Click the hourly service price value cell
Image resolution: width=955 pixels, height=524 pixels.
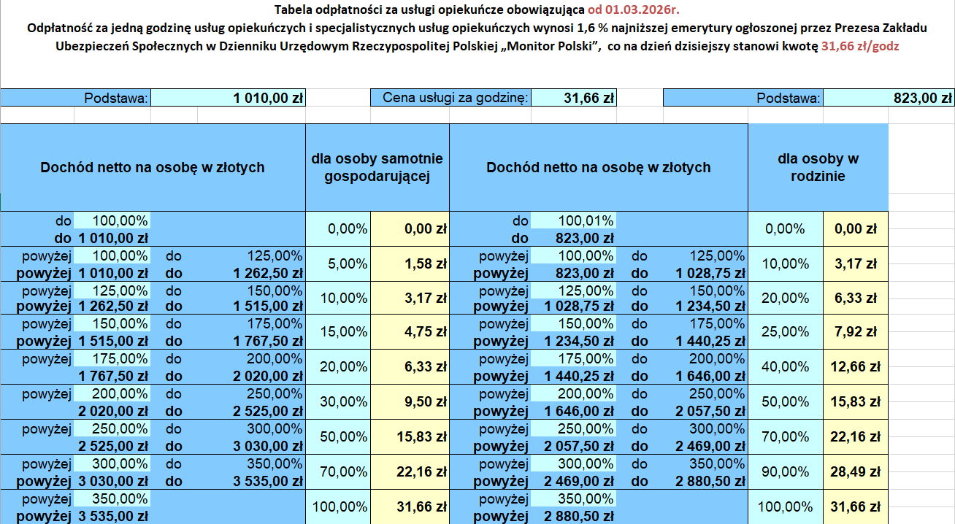(574, 99)
